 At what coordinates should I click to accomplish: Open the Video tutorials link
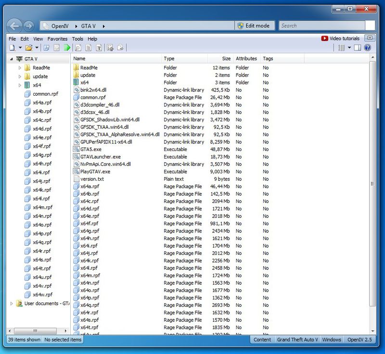340,38
